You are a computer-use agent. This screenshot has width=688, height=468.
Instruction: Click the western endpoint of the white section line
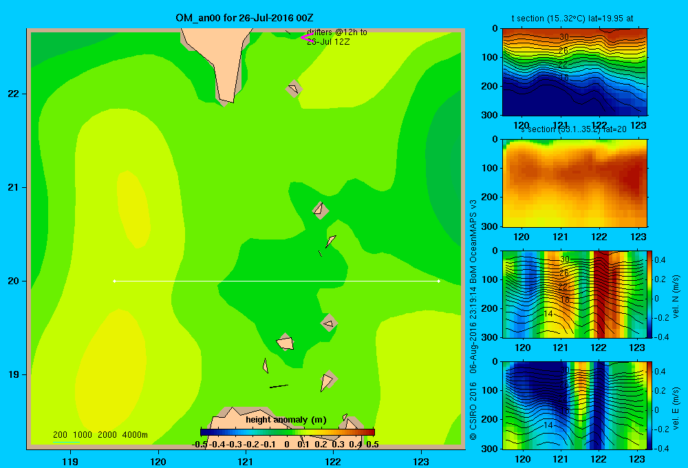114,281
